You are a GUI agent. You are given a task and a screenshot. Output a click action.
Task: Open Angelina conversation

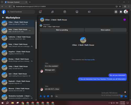pos(18,53)
